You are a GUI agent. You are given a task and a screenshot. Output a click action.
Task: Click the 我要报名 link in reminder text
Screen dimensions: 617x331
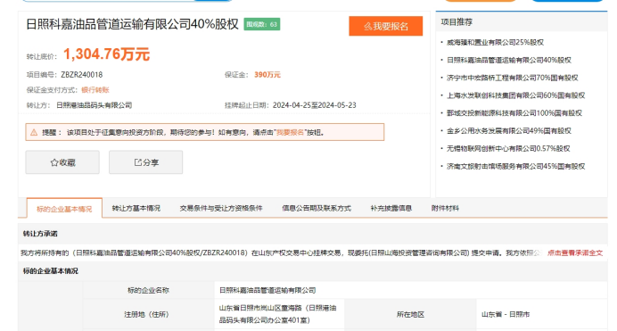pos(290,133)
